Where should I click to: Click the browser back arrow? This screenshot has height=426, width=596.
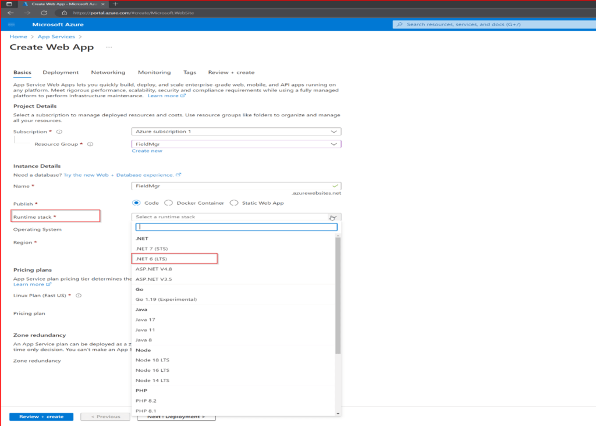point(10,13)
